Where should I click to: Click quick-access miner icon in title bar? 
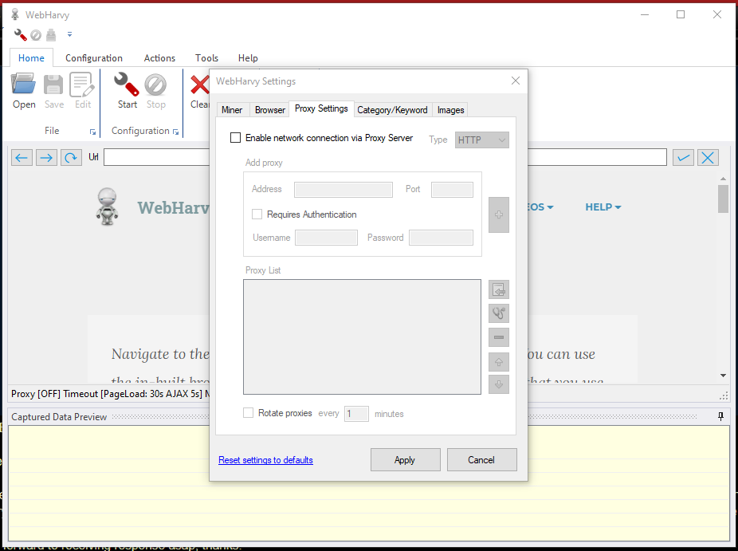pyautogui.click(x=51, y=35)
